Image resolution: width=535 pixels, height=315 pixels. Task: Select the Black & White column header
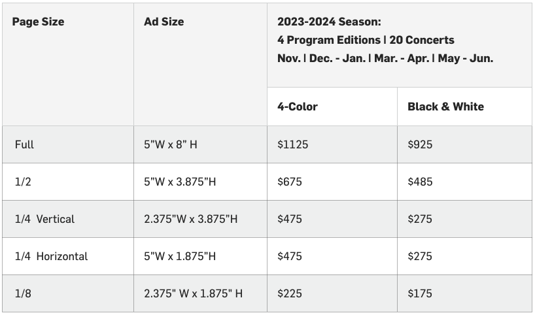coord(445,107)
